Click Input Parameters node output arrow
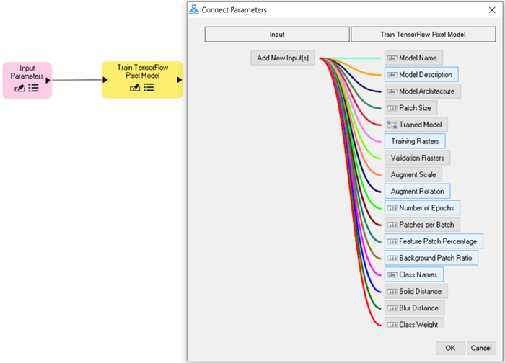The image size is (505, 363). 48,80
